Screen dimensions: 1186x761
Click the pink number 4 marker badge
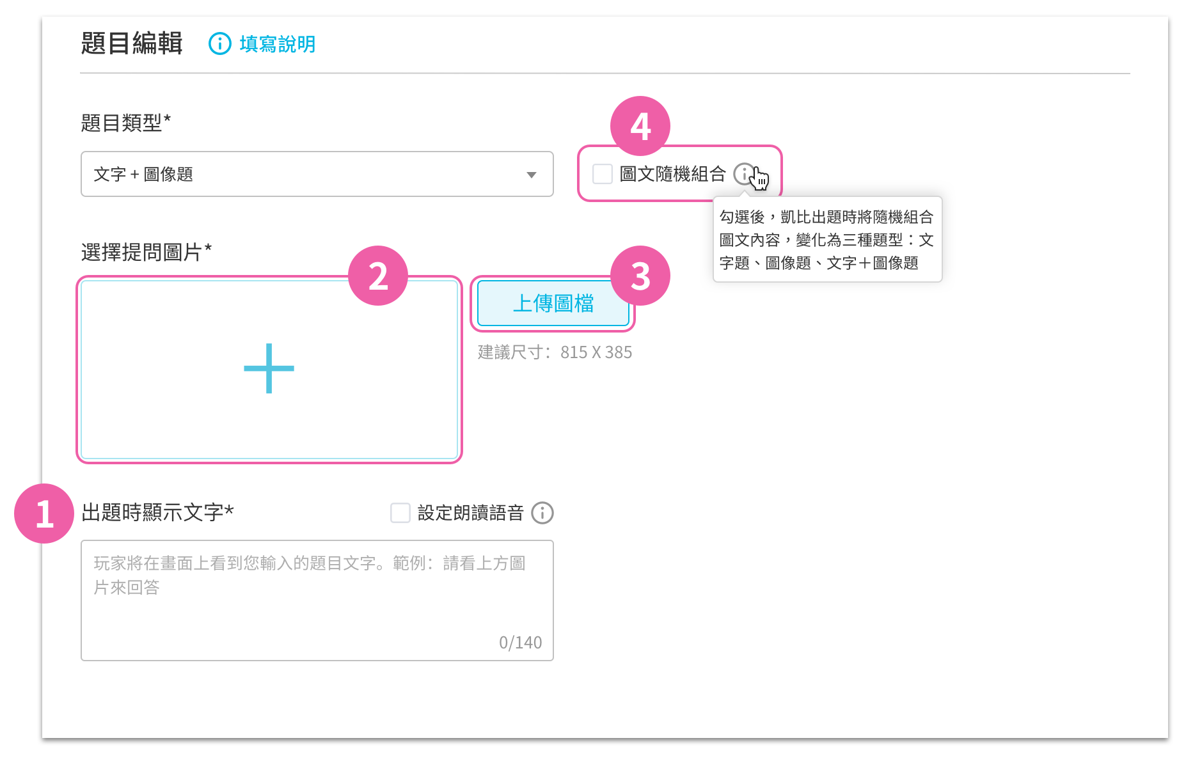[x=640, y=126]
